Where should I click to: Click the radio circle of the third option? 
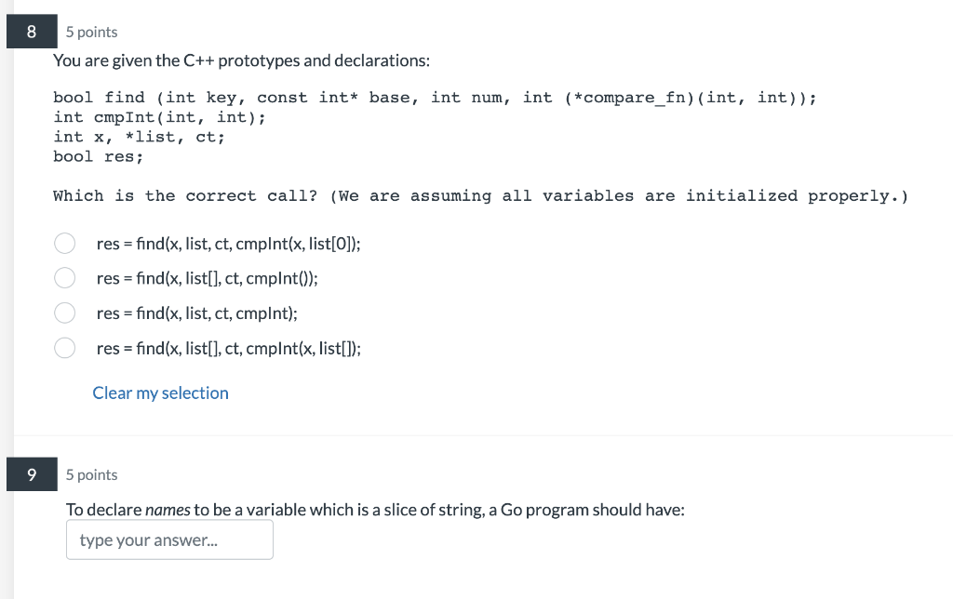coord(64,313)
